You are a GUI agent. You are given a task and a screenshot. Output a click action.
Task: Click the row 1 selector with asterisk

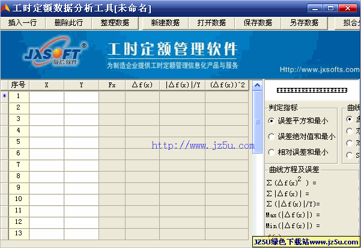click(4, 96)
